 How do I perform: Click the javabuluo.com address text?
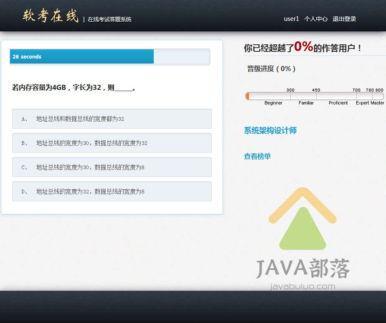tap(302, 287)
